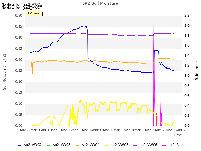Click the 0.50 left axis value
Image resolution: width=201 pixels, height=151 pixels.
coord(19,15)
